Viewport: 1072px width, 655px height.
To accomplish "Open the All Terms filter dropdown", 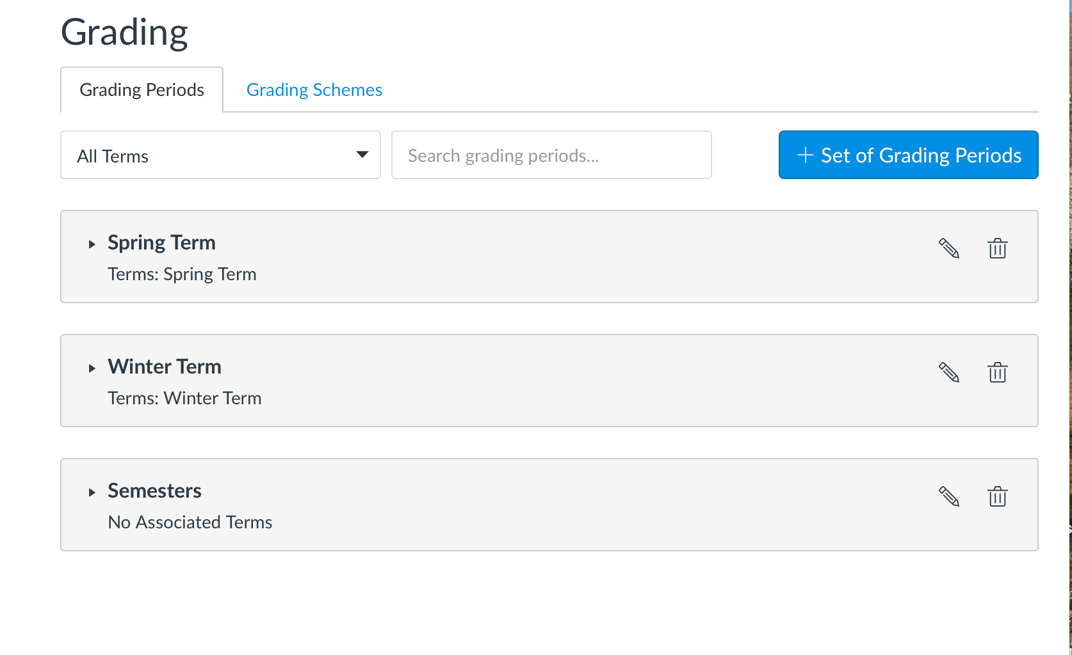I will click(x=220, y=155).
